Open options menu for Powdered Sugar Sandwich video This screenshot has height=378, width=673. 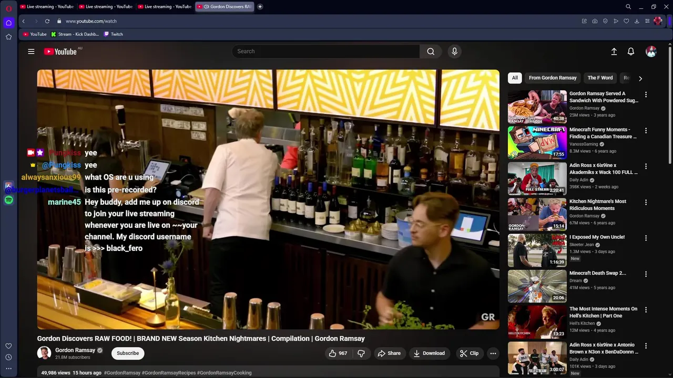pyautogui.click(x=646, y=94)
